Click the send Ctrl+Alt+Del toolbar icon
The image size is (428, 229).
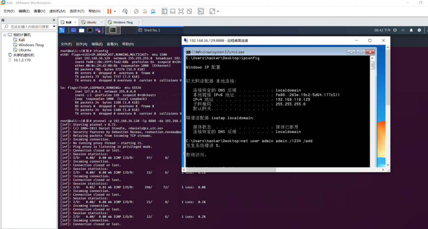(125, 11)
